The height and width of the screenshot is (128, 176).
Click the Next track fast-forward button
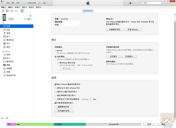pos(18,3)
